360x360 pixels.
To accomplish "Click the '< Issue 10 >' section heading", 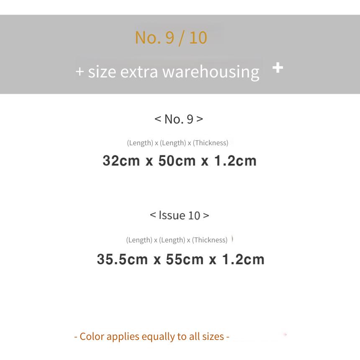I will pyautogui.click(x=180, y=215).
